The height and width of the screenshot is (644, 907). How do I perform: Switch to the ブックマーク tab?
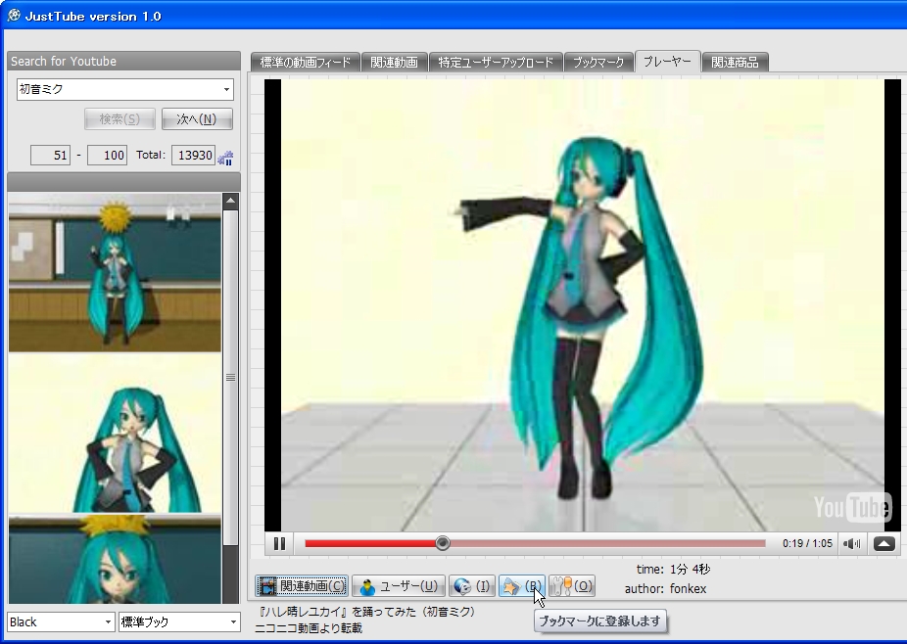pyautogui.click(x=598, y=62)
